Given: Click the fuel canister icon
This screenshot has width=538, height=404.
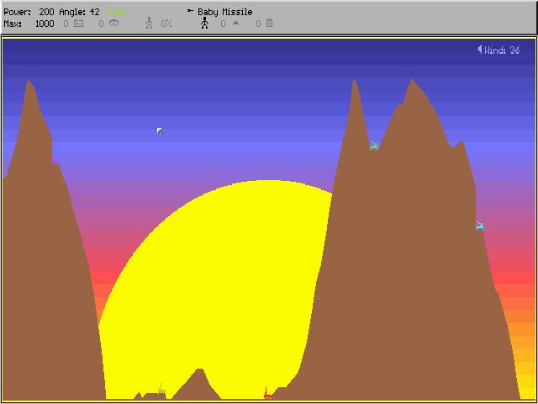Looking at the screenshot, I should (x=269, y=24).
